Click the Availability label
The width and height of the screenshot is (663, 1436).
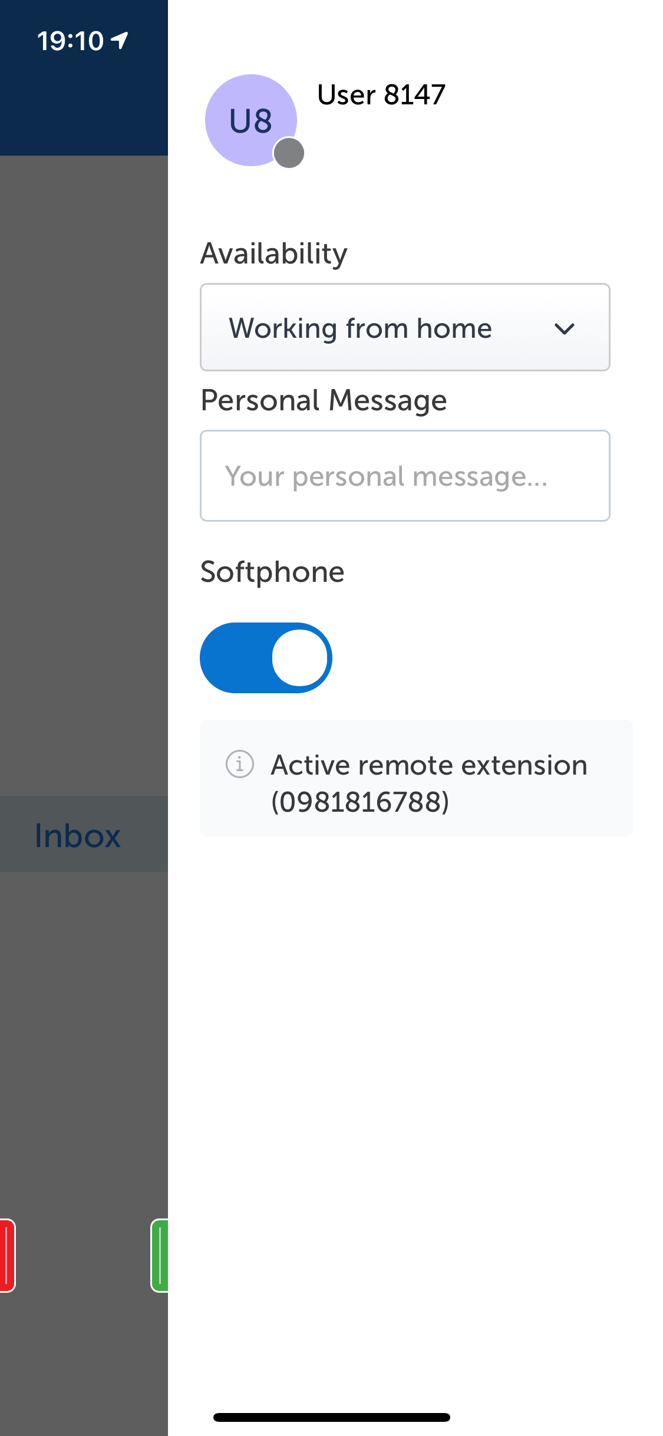point(274,253)
